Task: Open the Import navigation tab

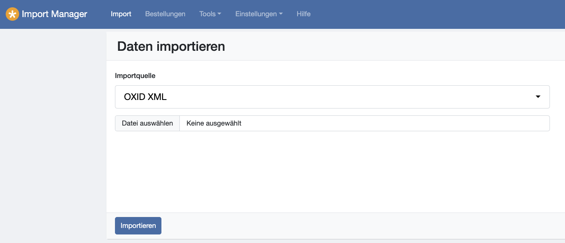Action: [x=121, y=14]
